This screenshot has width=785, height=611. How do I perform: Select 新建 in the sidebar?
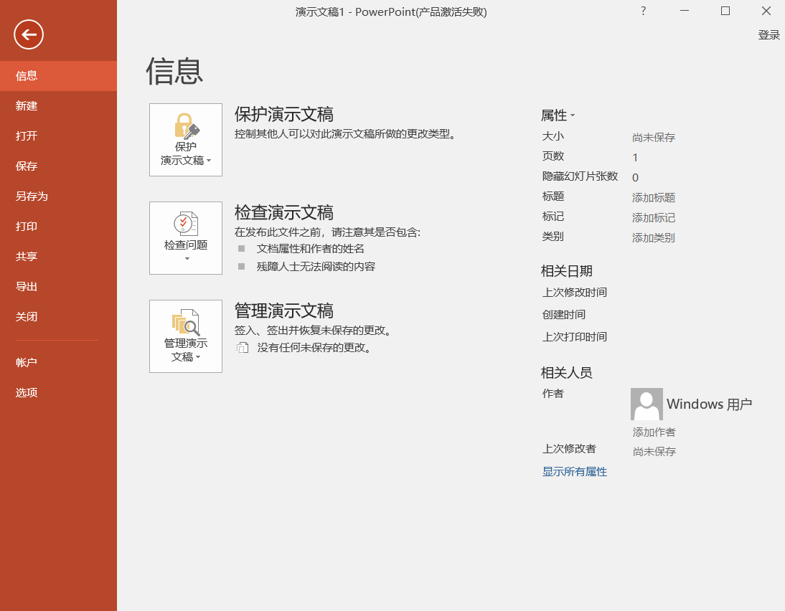coord(58,106)
